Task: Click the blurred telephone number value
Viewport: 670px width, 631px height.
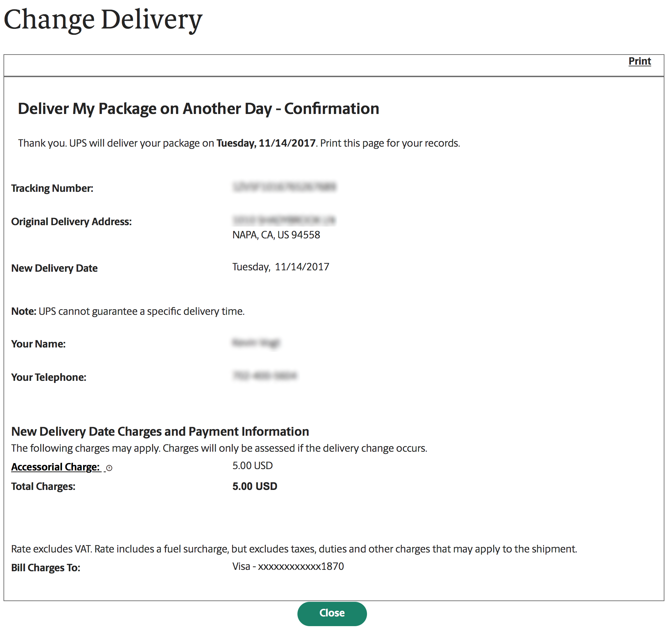Action: 264,376
